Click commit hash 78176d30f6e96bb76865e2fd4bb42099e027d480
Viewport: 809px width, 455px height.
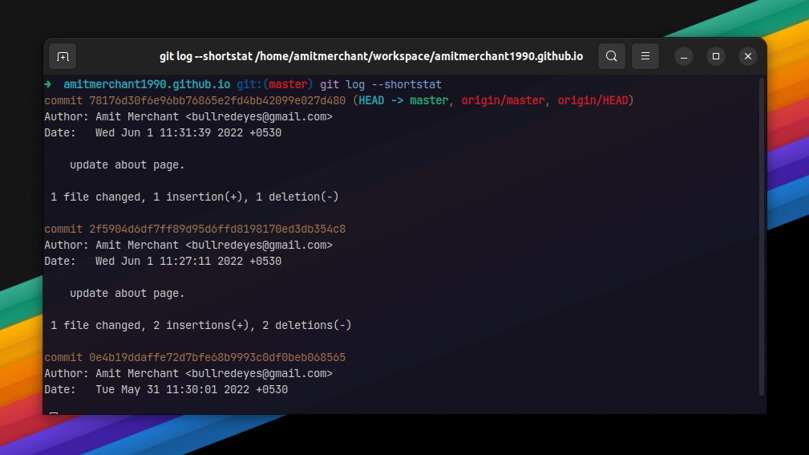pos(217,100)
